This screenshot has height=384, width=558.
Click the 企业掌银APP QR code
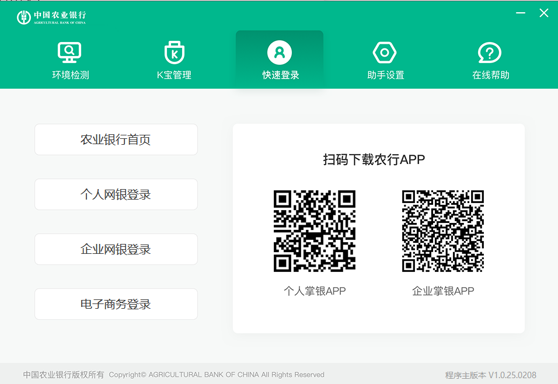pyautogui.click(x=442, y=230)
